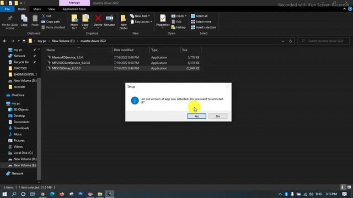Screen dimensions: 353x198
Task: Click the Refresh button
Action: [x=291, y=41]
